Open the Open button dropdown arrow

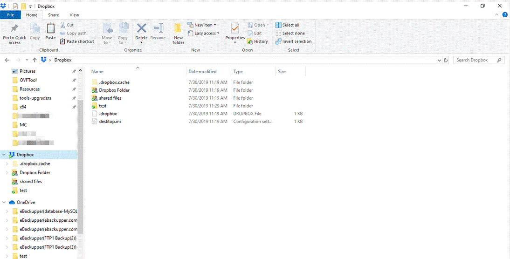pos(268,25)
